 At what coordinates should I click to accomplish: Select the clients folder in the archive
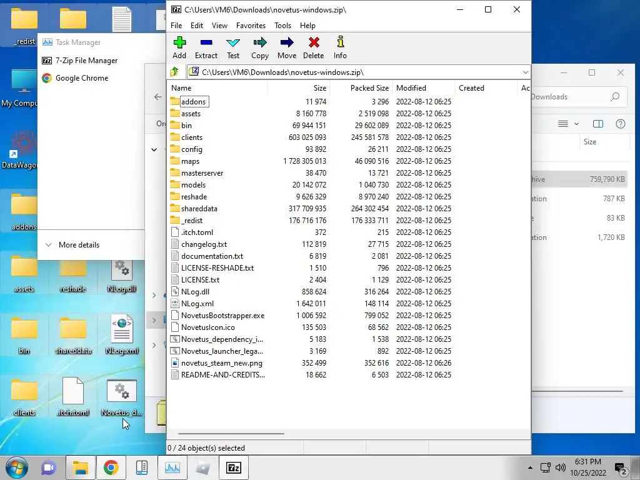[x=311, y=137]
